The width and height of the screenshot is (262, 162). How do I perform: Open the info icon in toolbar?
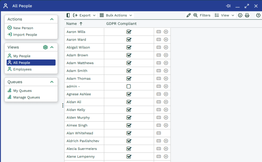pos(240,15)
